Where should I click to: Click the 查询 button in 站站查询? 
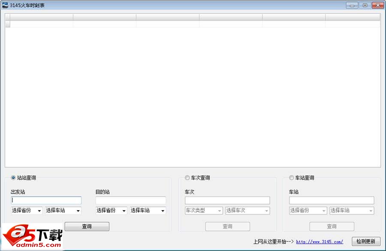87,227
